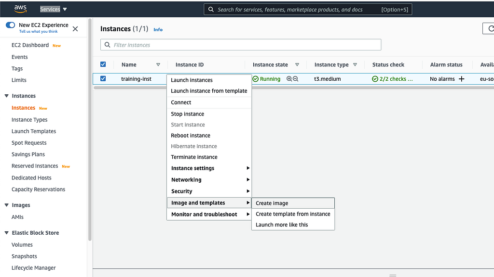Click the Running state check icon
The image size is (494, 277).
point(256,79)
